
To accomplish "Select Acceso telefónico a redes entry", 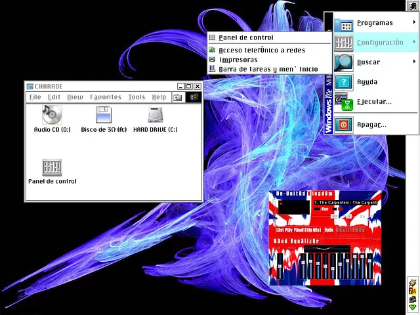I will pyautogui.click(x=262, y=50).
